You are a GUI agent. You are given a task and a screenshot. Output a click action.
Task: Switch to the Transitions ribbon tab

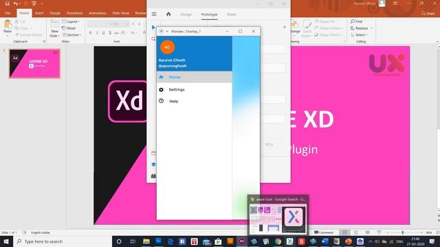(x=74, y=13)
